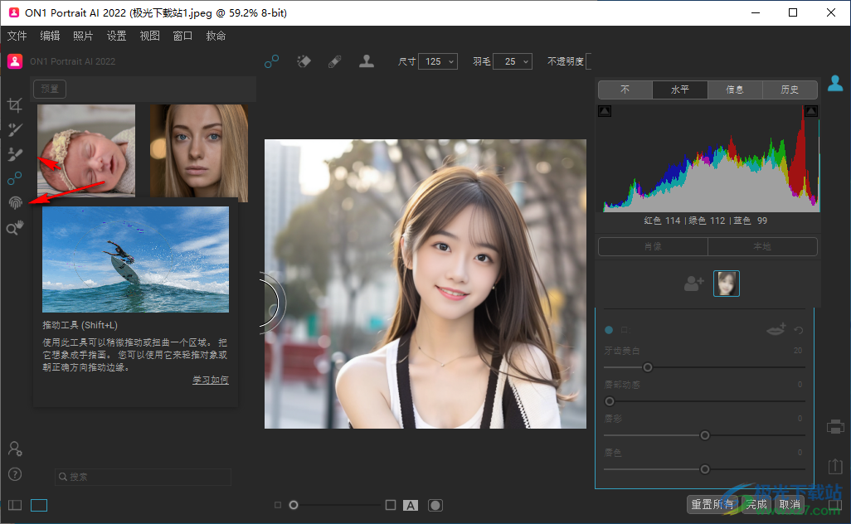Click the small zoom-out square icon
851x524 pixels.
[278, 505]
